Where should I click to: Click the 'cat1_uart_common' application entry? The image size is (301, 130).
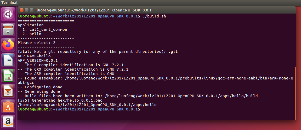48,30
